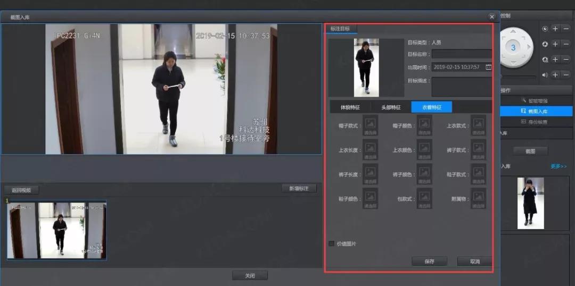This screenshot has height=286, width=575.
Task: Open the 帽子颜色 image selector
Action: click(x=424, y=125)
